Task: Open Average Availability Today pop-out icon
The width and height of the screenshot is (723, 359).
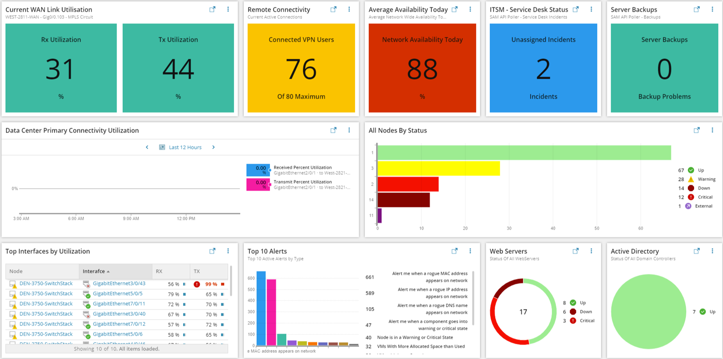Action: click(x=455, y=9)
